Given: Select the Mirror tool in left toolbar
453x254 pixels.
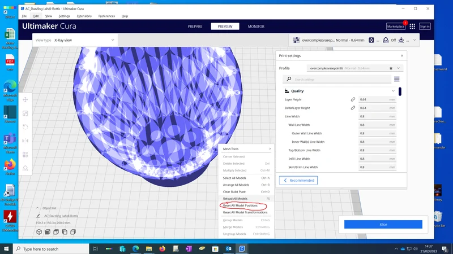Looking at the screenshot, I should (x=25, y=141).
